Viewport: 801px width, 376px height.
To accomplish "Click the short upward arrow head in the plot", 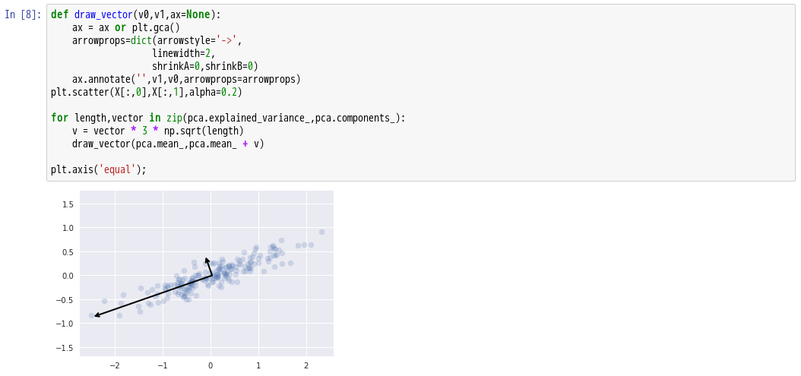I will [x=206, y=259].
